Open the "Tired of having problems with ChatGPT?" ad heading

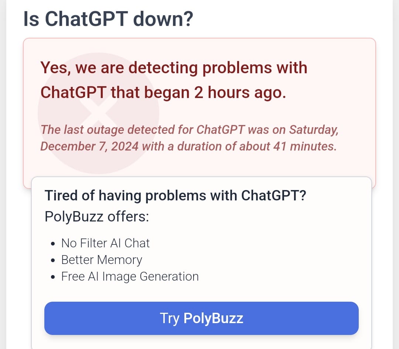coord(175,195)
